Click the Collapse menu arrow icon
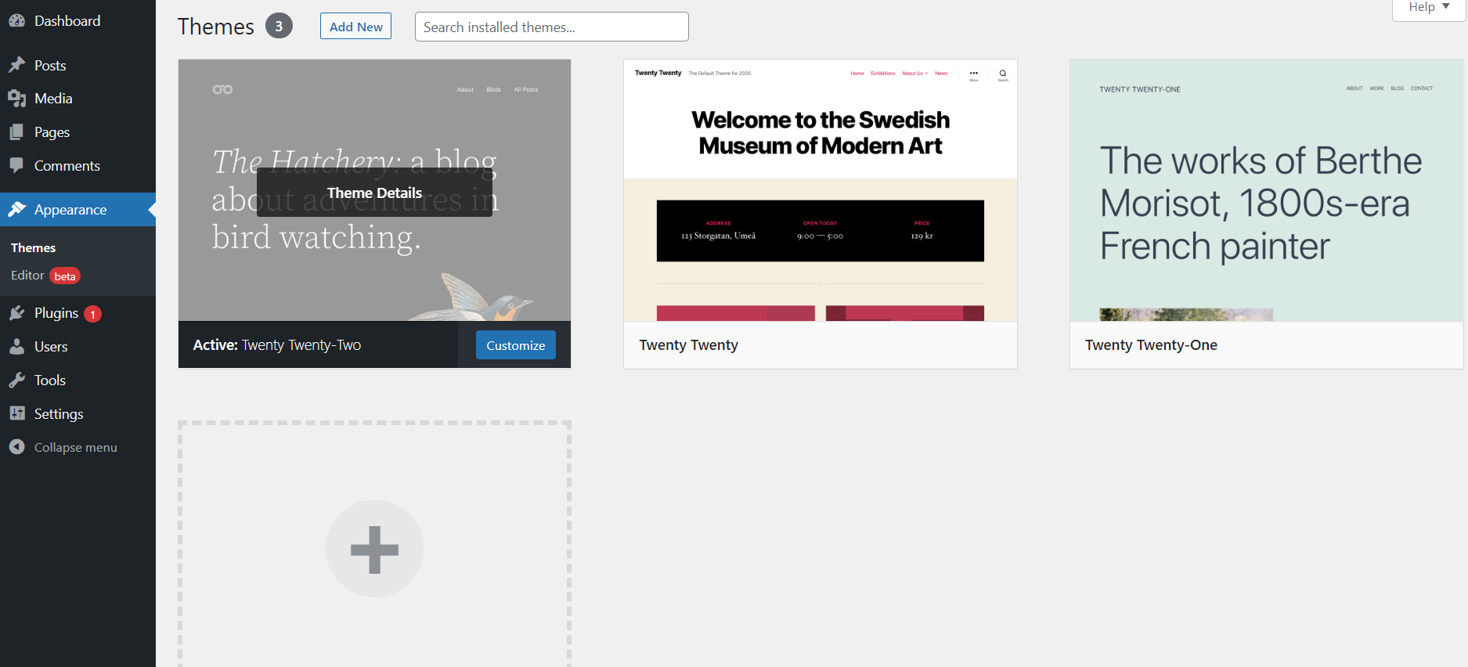The image size is (1468, 667). [x=17, y=447]
